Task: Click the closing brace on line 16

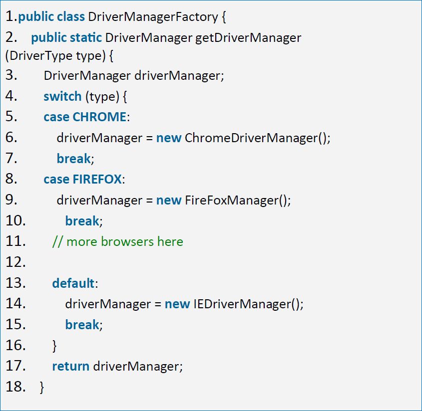Action: click(54, 346)
